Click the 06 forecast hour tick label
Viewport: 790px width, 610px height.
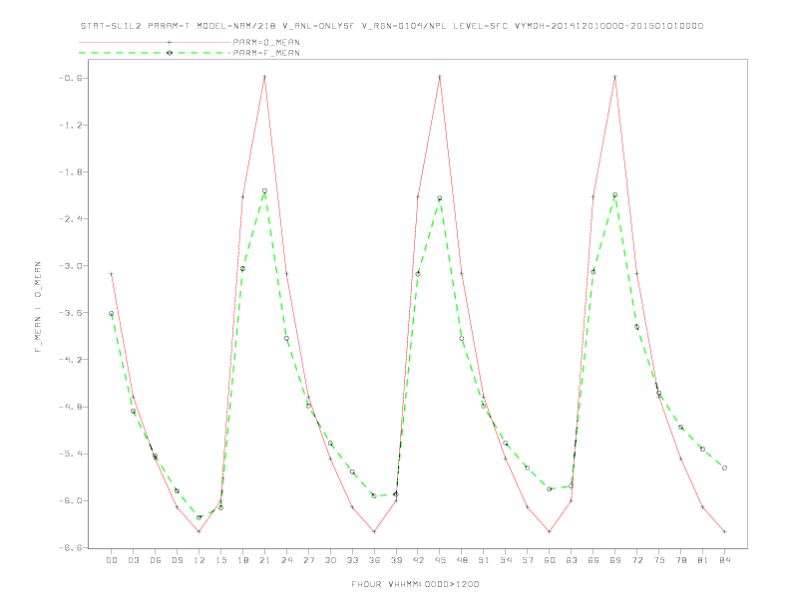[x=156, y=560]
